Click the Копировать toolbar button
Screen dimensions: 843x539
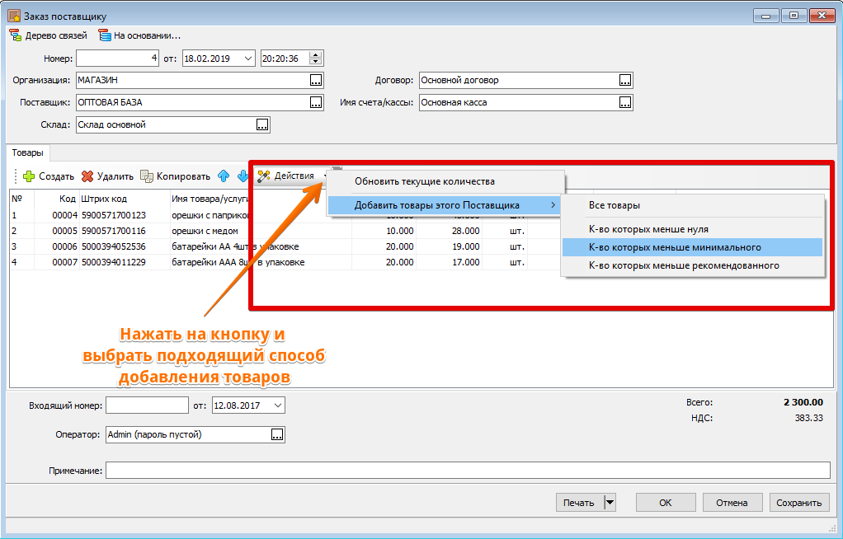click(x=175, y=176)
